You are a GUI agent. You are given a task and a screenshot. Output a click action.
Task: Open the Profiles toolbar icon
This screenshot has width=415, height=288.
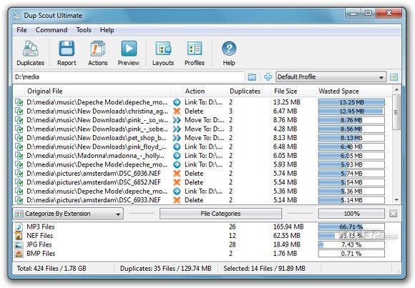click(195, 49)
